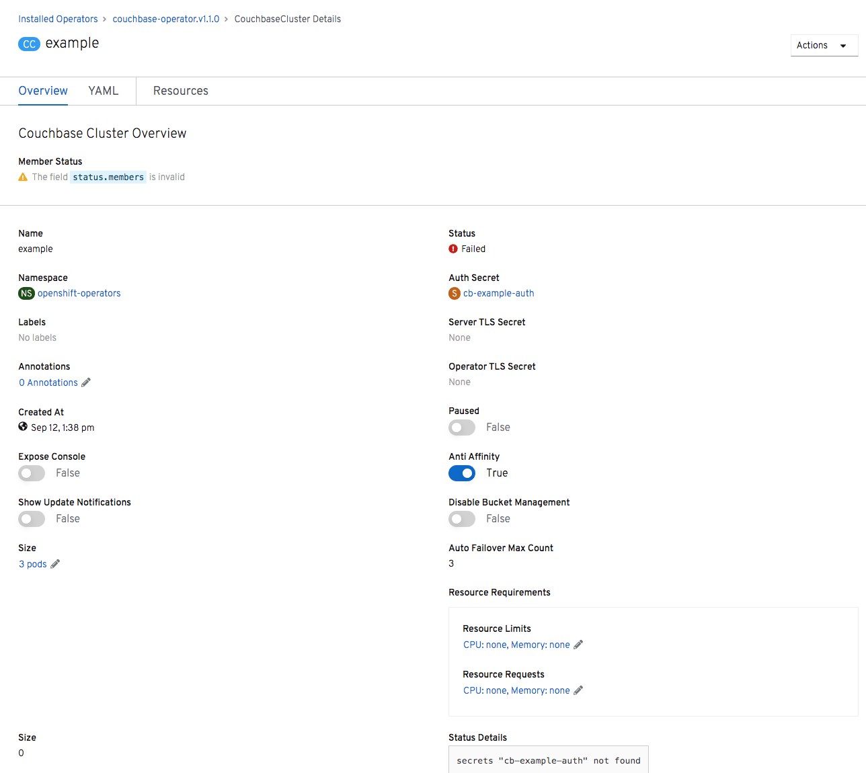Click the Annotations edit pencil icon
This screenshot has width=866, height=773.
tap(85, 382)
